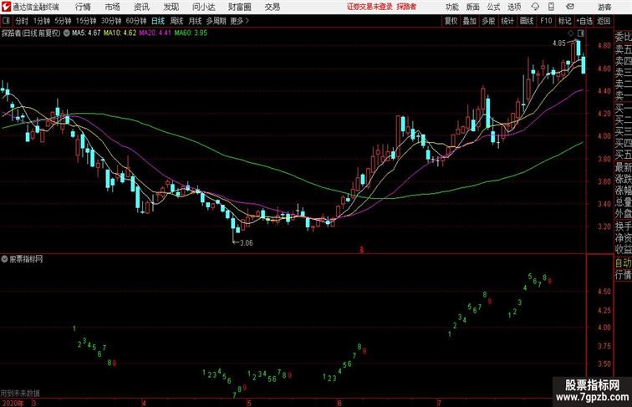Screen dimensions: 632x407
Task: Expand the main chart indicator dropdown arrow
Action: [x=66, y=33]
